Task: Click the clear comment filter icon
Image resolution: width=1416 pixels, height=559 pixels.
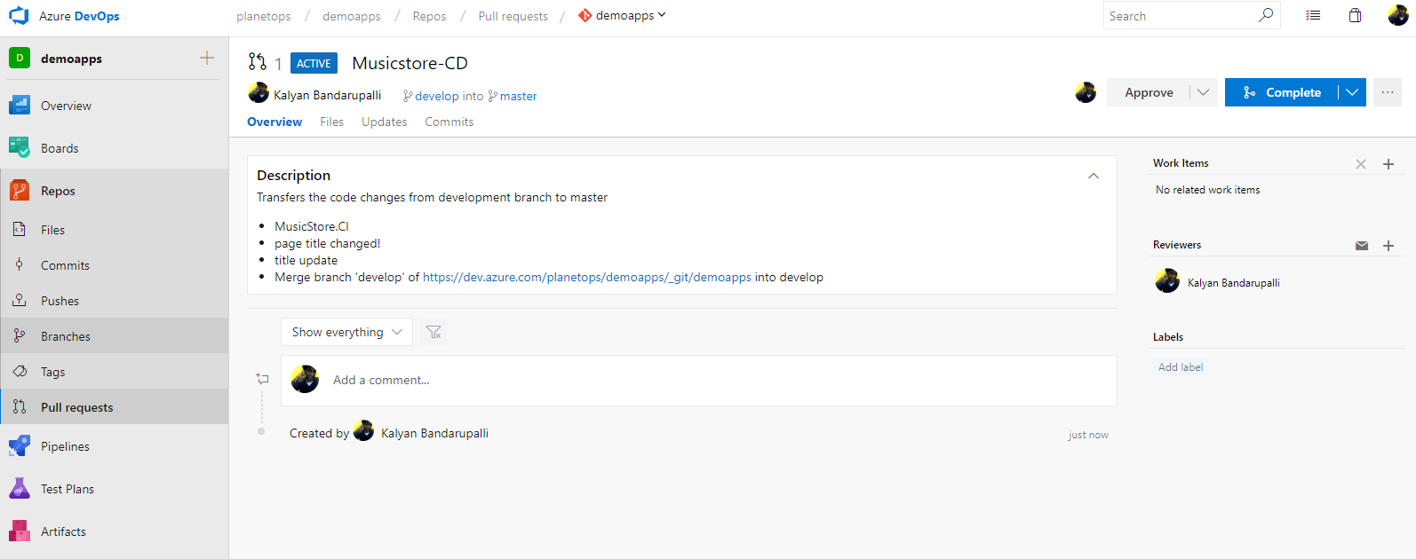Action: (x=434, y=332)
